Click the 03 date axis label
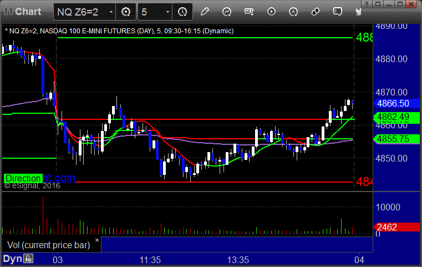Viewport: 422px width, 267px height. pyautogui.click(x=58, y=260)
